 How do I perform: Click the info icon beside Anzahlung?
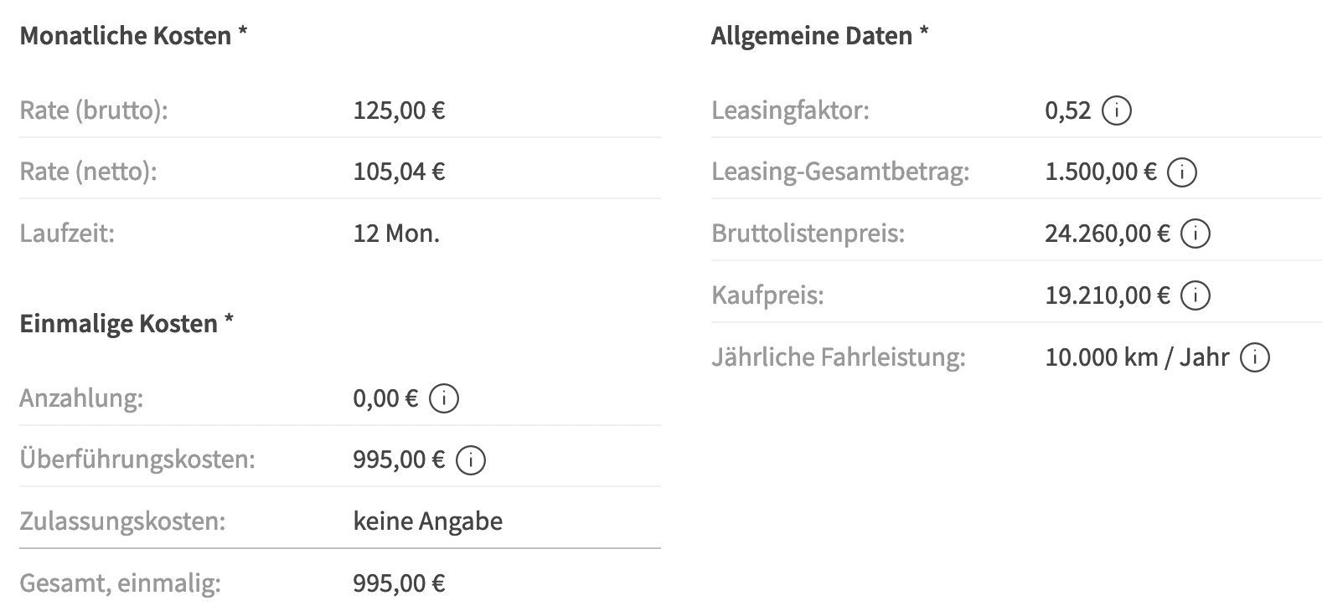(443, 398)
